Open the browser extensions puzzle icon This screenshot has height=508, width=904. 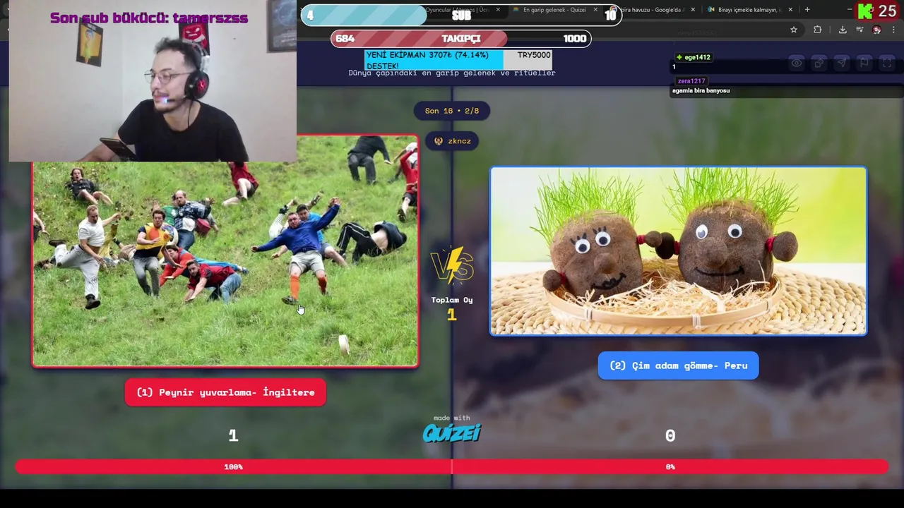coord(818,30)
